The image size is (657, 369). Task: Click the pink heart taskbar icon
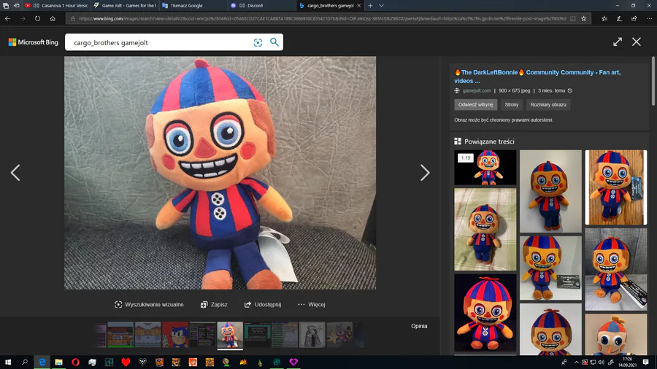click(x=293, y=362)
